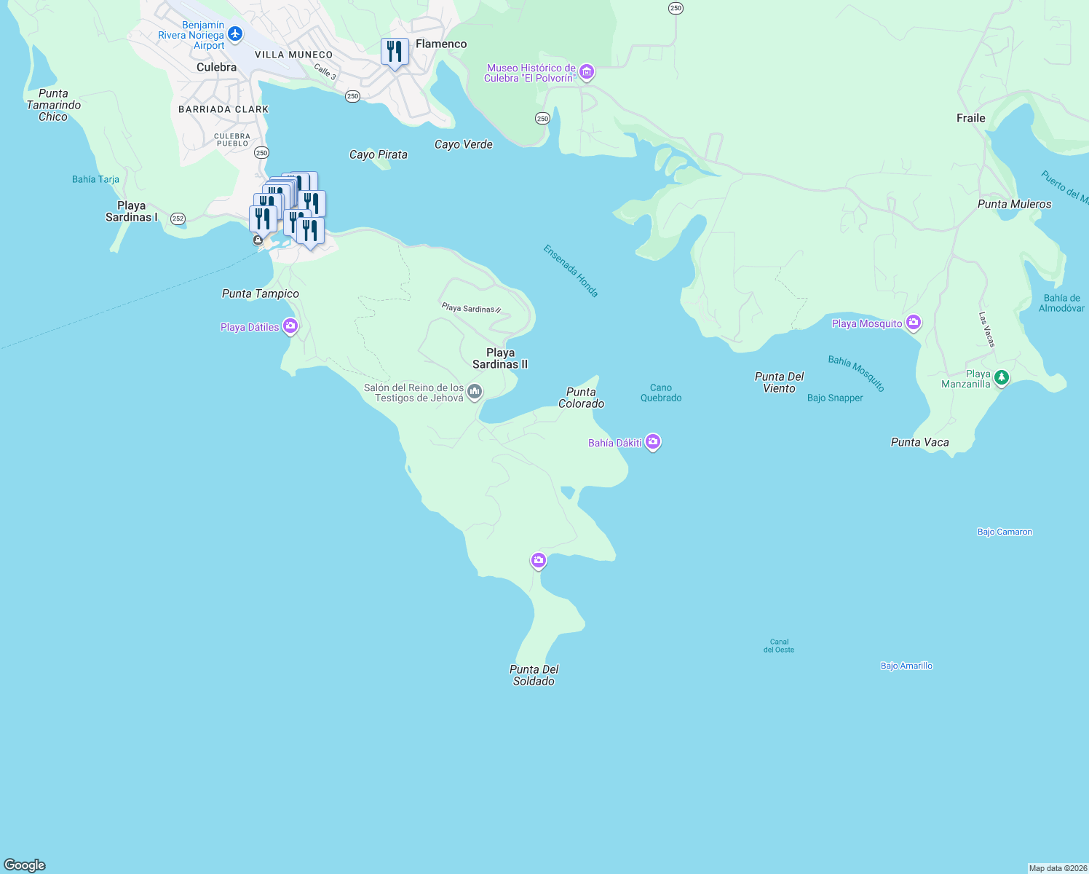Click the route 252 shield near Playa Sardinas I
Viewport: 1089px width, 874px height.
178,219
